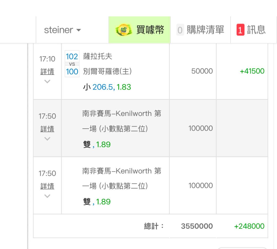Open 詳情 in the gray-shaded 17:50 row

[x=47, y=129]
